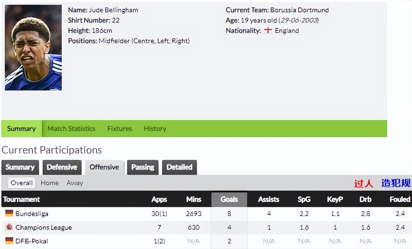Click the flag icon beside DFB-Pokal
The image size is (412, 249).
point(9,241)
